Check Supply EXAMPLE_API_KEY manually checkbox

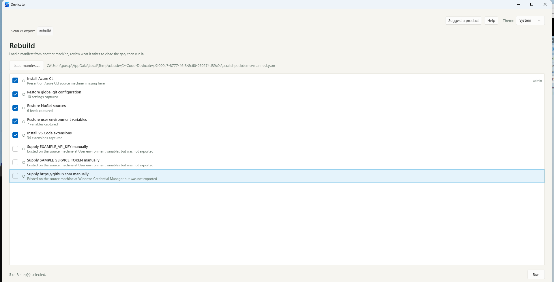(x=15, y=149)
